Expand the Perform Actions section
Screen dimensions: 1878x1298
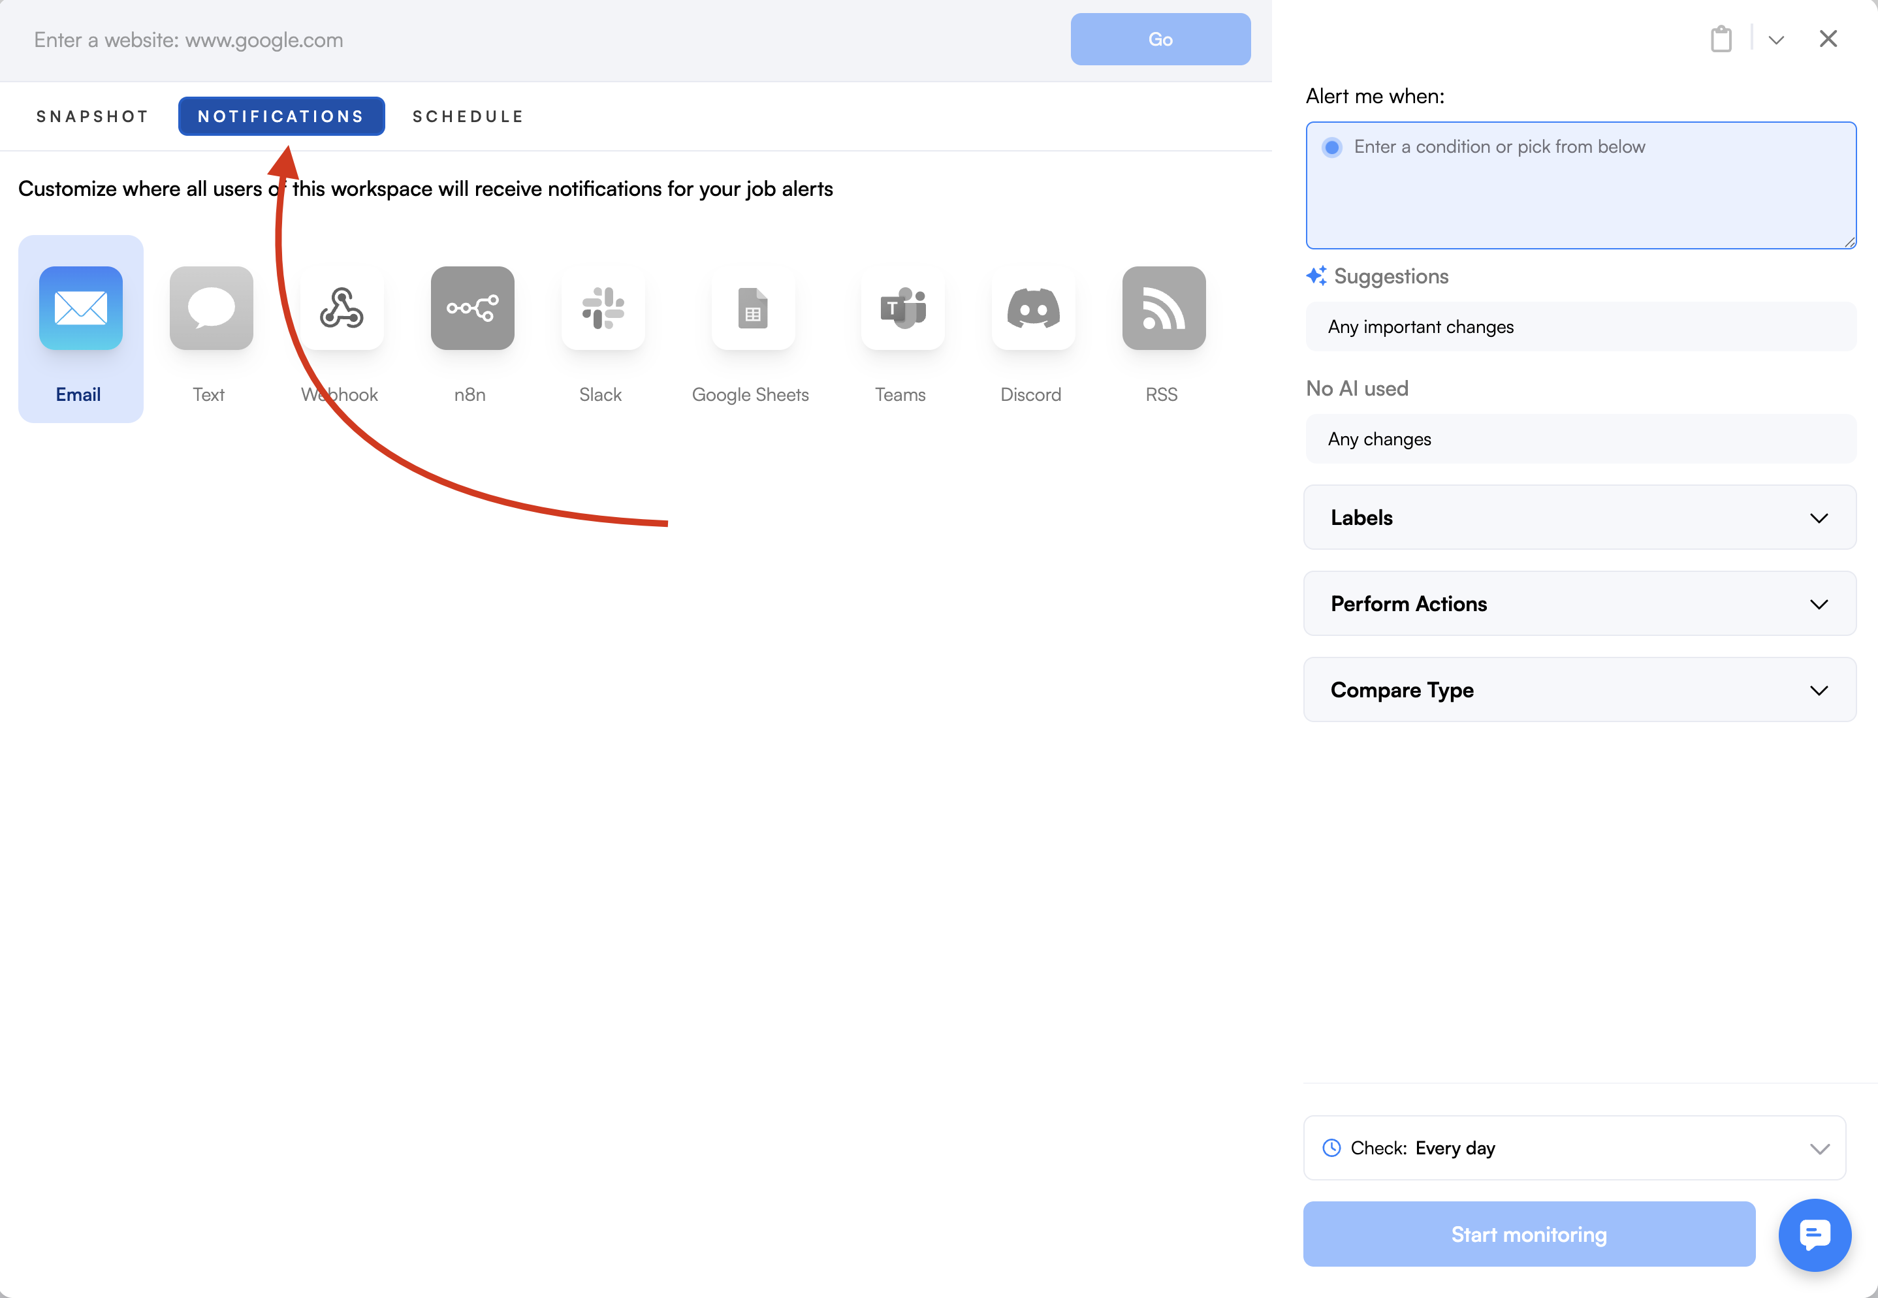[1579, 603]
